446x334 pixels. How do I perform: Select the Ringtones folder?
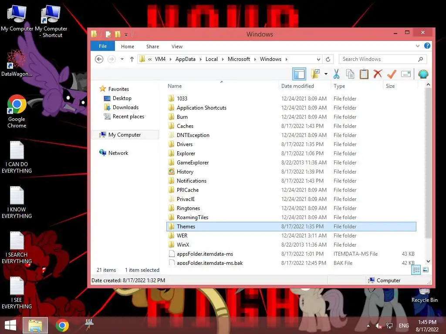pos(188,208)
